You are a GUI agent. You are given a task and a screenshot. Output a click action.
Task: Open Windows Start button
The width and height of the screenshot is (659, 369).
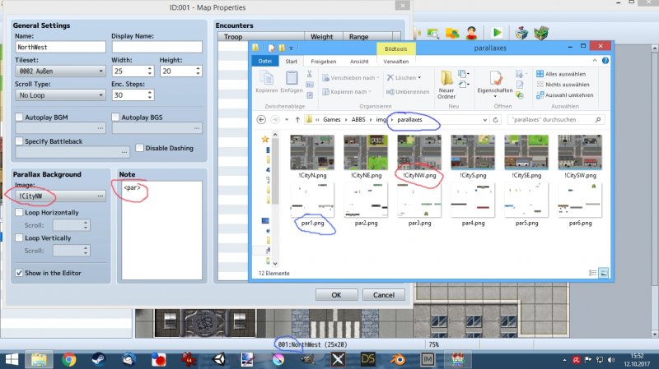tap(12, 360)
